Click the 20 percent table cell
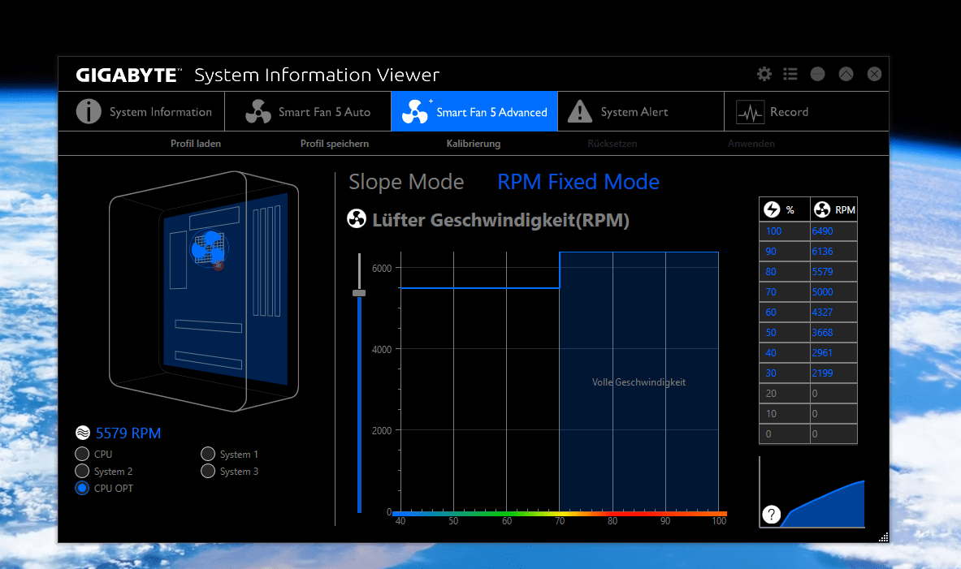 (x=785, y=393)
